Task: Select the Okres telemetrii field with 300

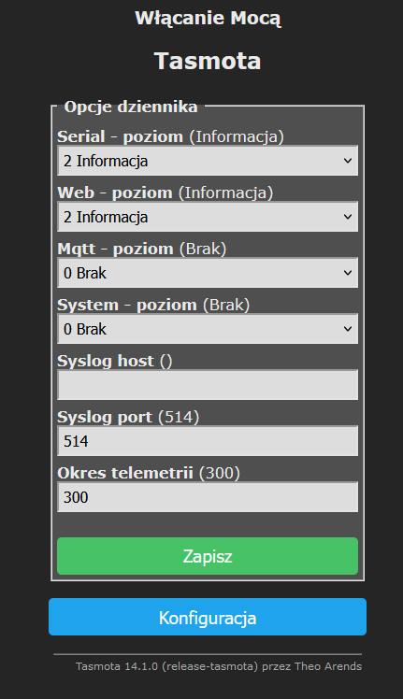Action: pos(208,497)
